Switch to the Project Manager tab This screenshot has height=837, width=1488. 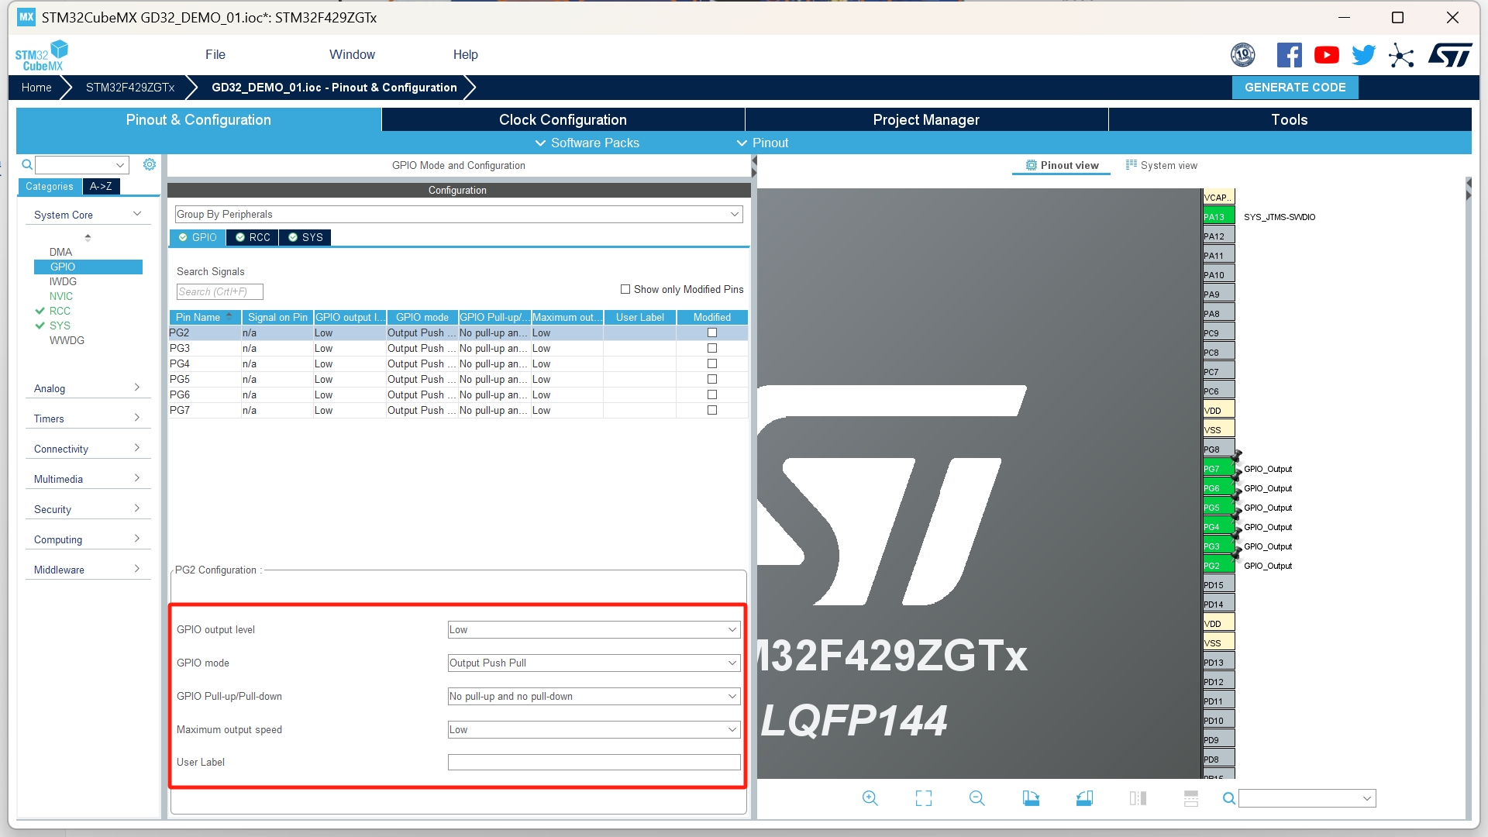tap(926, 119)
